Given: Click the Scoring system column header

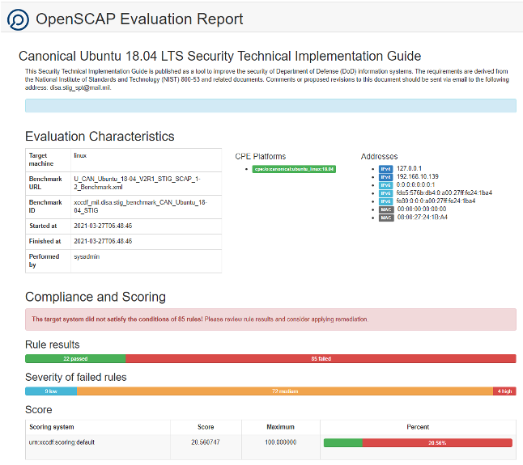Looking at the screenshot, I should coord(52,427).
